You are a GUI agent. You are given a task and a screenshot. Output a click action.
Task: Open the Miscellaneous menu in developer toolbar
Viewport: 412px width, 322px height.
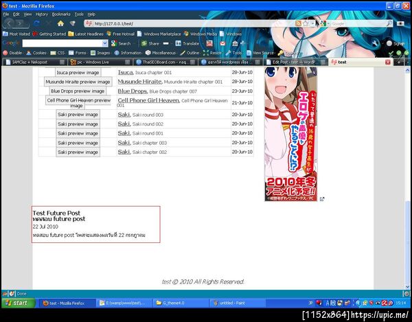[161, 53]
